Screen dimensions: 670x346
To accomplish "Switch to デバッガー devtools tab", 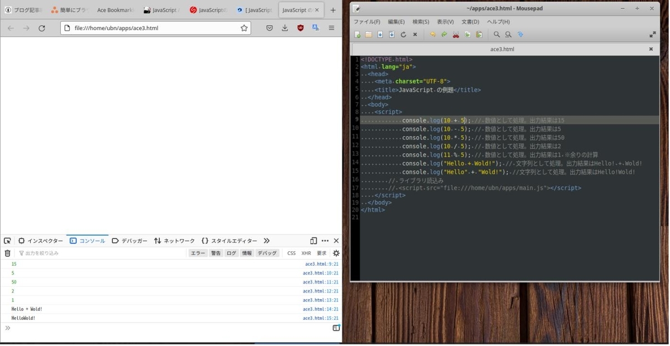I will [x=130, y=241].
